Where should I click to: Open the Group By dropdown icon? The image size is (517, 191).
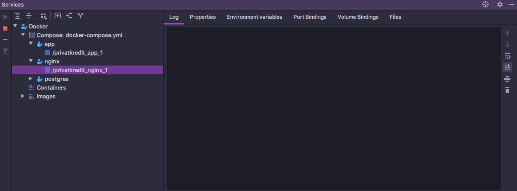click(x=44, y=16)
